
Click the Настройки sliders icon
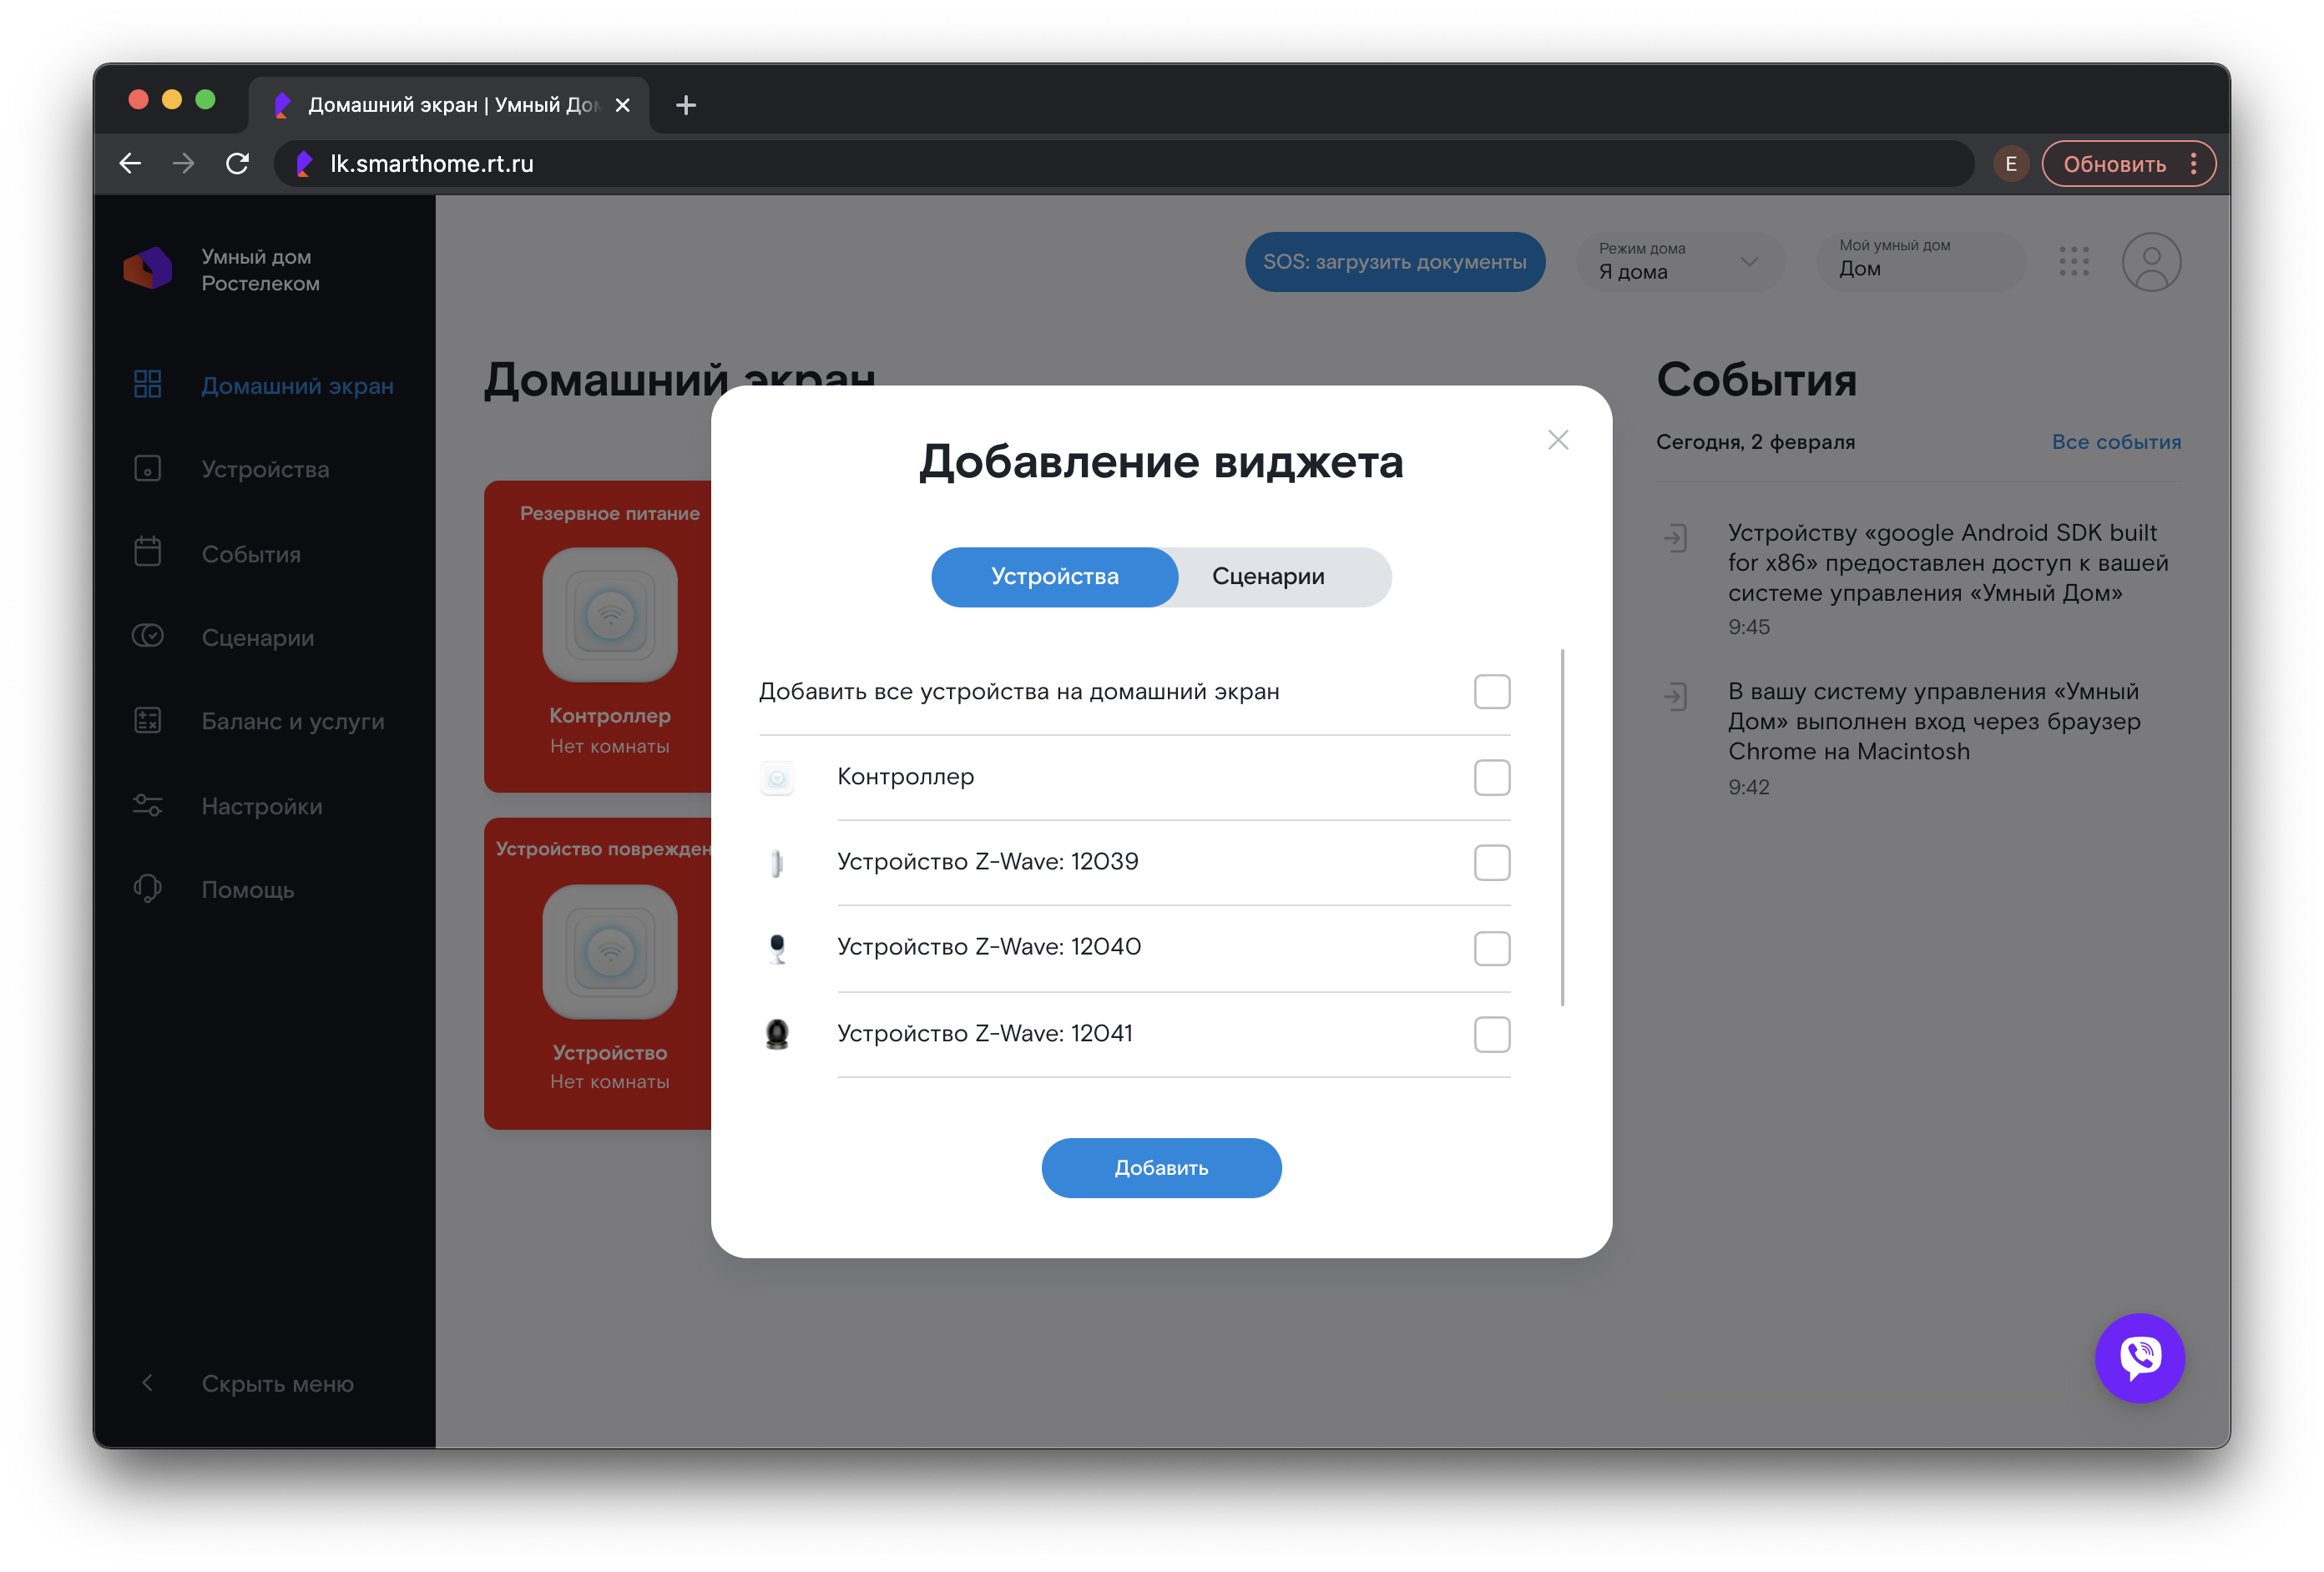148,805
